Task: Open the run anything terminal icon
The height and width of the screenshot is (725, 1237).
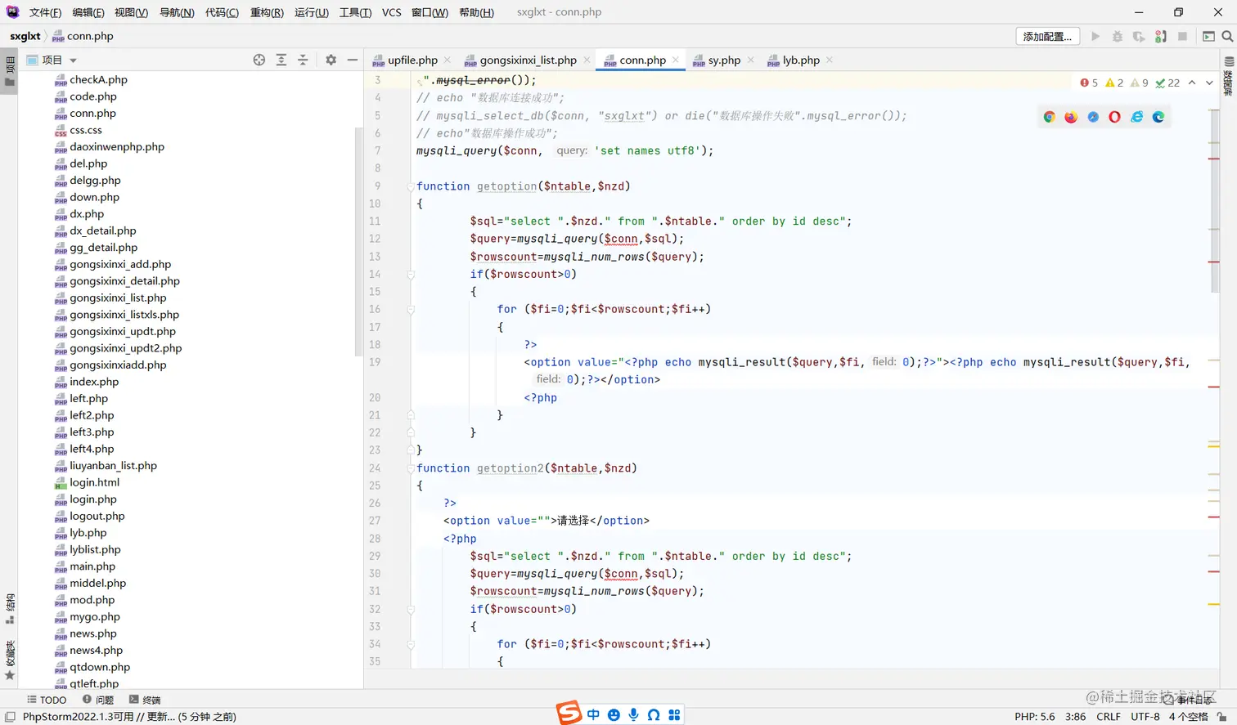Action: [1208, 36]
